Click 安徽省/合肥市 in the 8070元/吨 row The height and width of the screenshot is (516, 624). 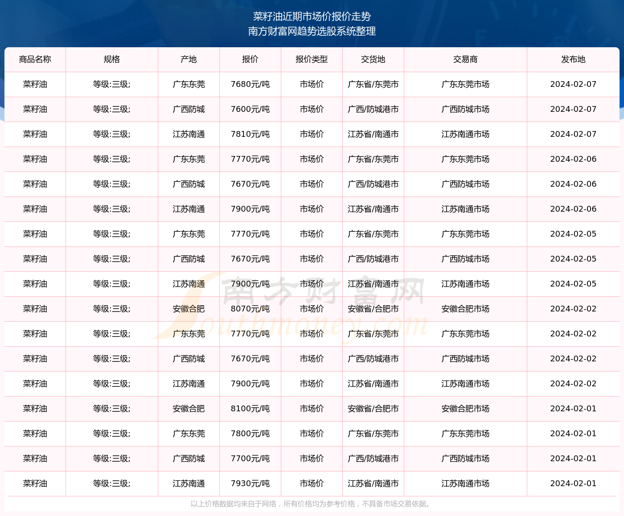374,309
